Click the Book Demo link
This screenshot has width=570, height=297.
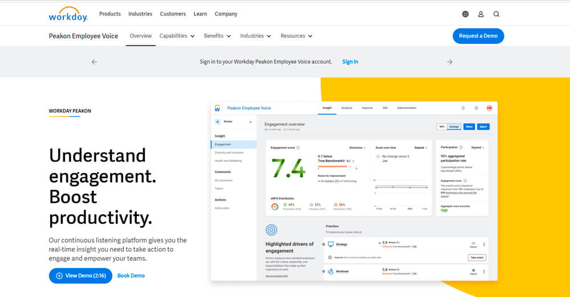pyautogui.click(x=131, y=276)
